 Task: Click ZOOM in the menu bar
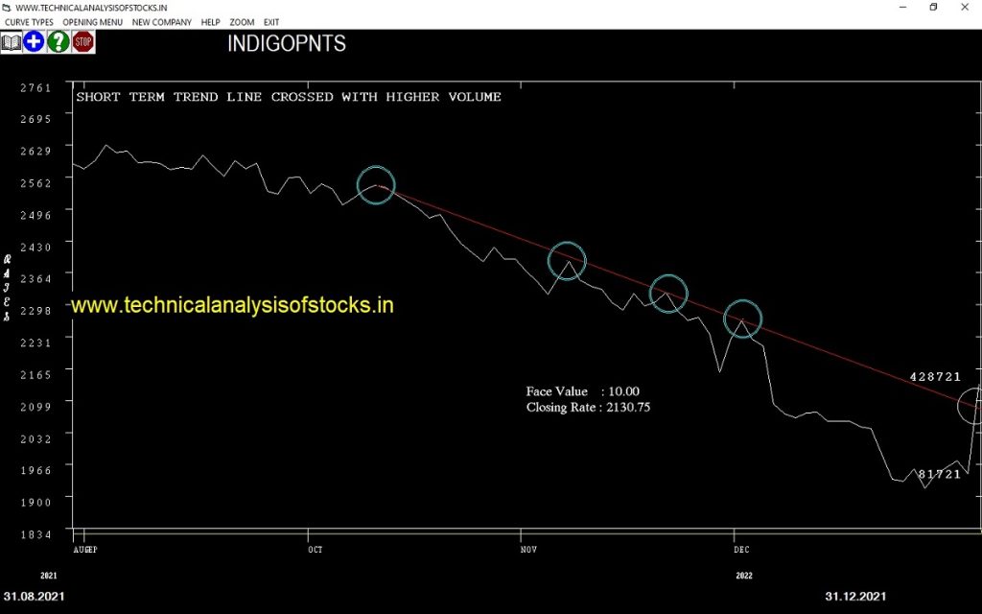tap(242, 22)
